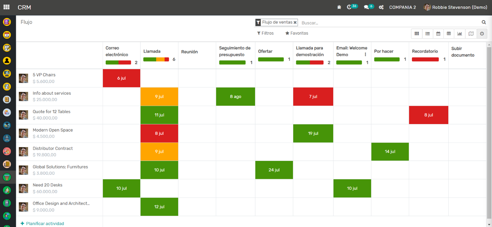Switch to list view
The height and width of the screenshot is (227, 492).
(428, 34)
